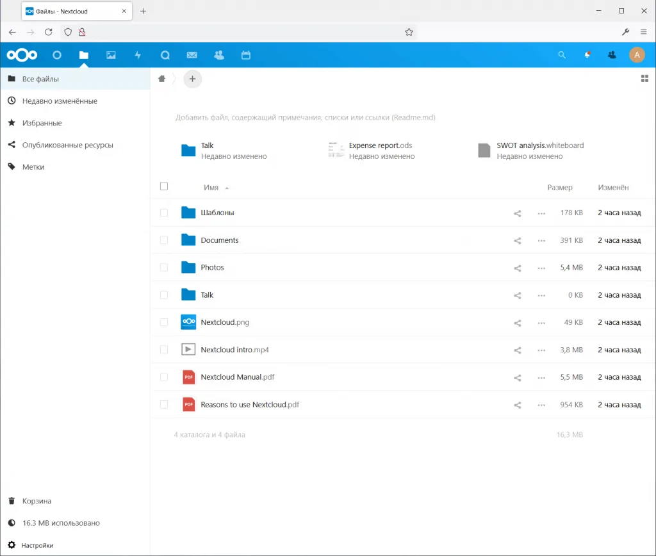Open Корзина trash in sidebar
The height and width of the screenshot is (556, 656).
76,501
